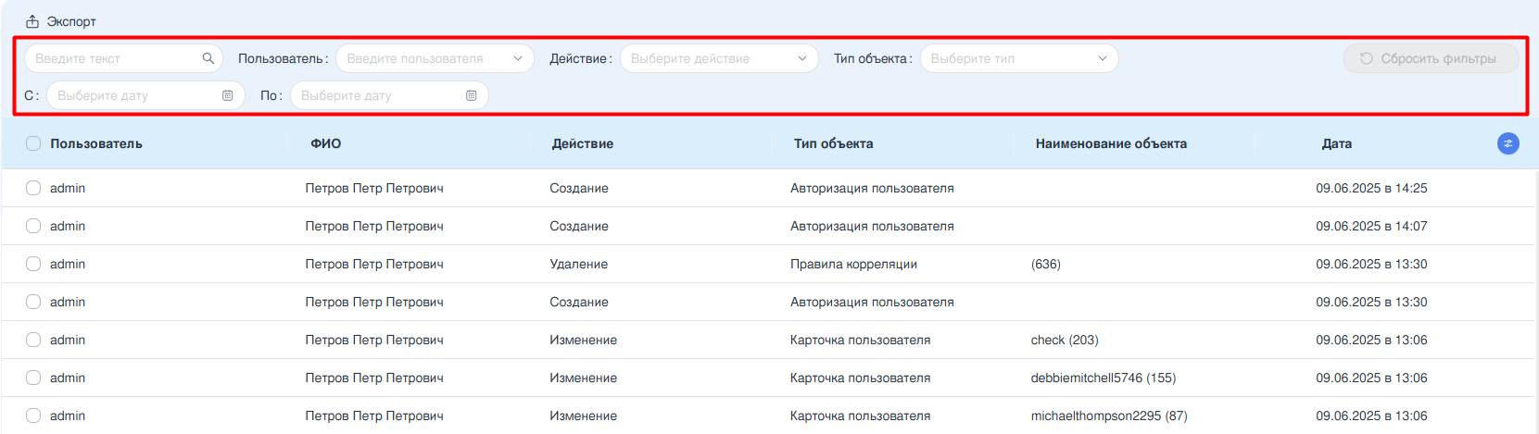The image size is (1539, 434).
Task: Click the michaelthompson2295 (87) object name
Action: coord(1108,415)
